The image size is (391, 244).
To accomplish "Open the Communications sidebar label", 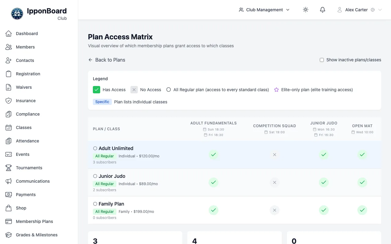I will (33, 181).
